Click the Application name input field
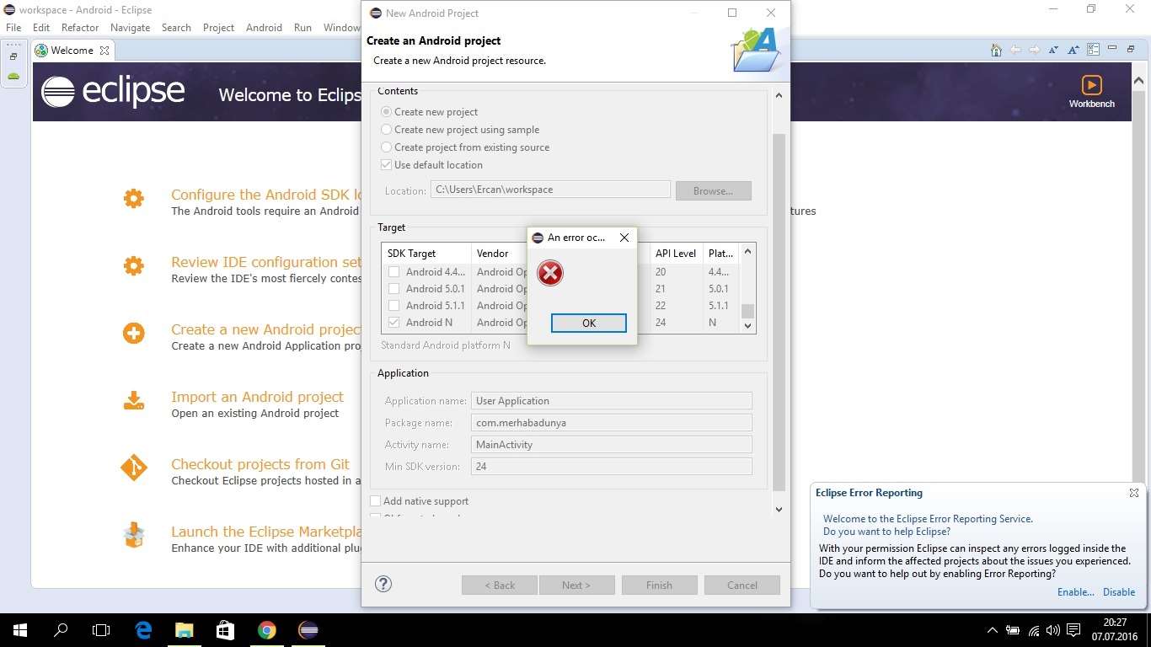 (x=612, y=401)
